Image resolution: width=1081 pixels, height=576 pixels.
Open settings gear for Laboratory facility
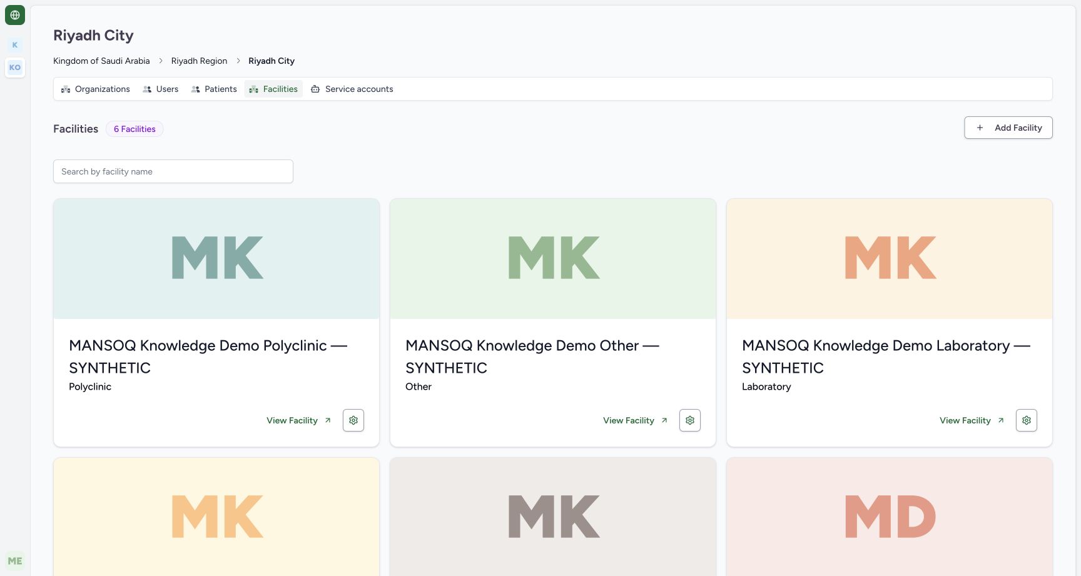click(x=1027, y=420)
